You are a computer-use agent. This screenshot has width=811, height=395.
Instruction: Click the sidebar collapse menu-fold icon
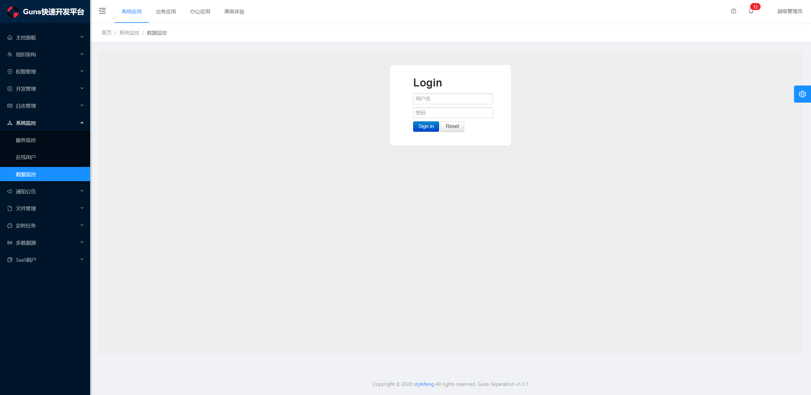point(102,11)
